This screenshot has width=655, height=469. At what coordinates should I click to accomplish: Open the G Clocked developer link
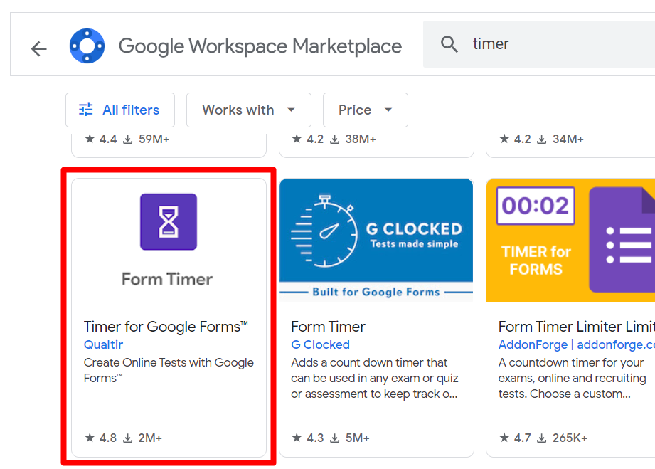click(320, 344)
